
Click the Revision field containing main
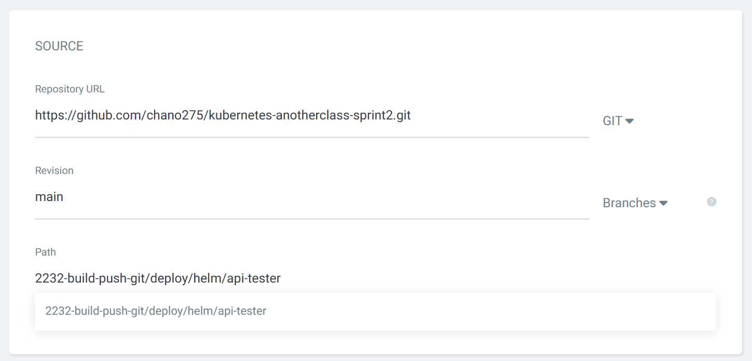(311, 197)
